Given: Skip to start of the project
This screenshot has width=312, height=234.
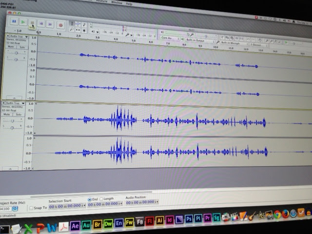Looking at the screenshot, I should coord(41,23).
